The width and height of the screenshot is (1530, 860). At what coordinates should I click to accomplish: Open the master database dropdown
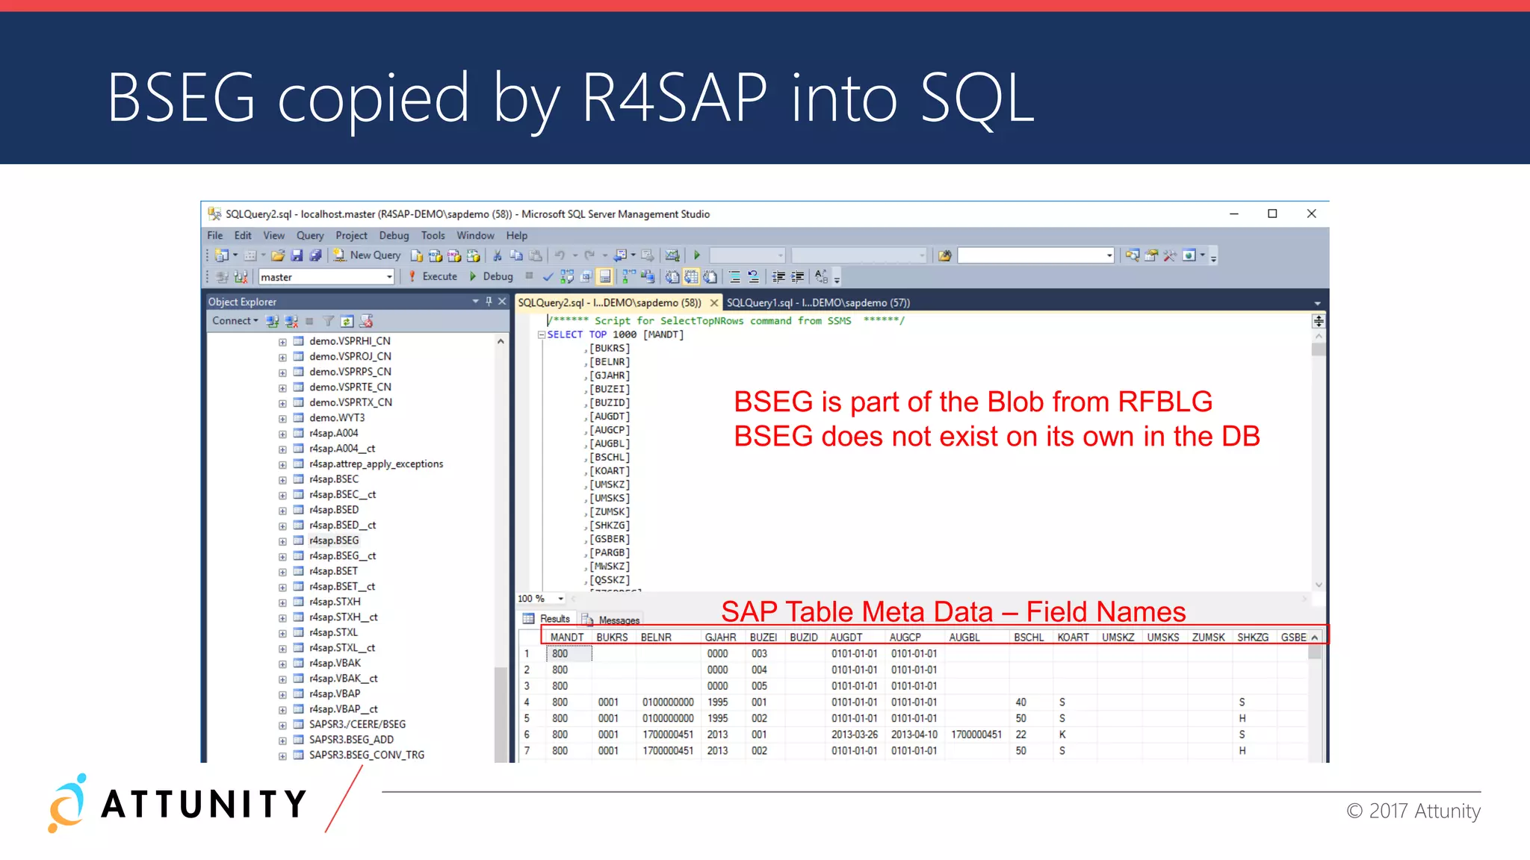pos(389,277)
